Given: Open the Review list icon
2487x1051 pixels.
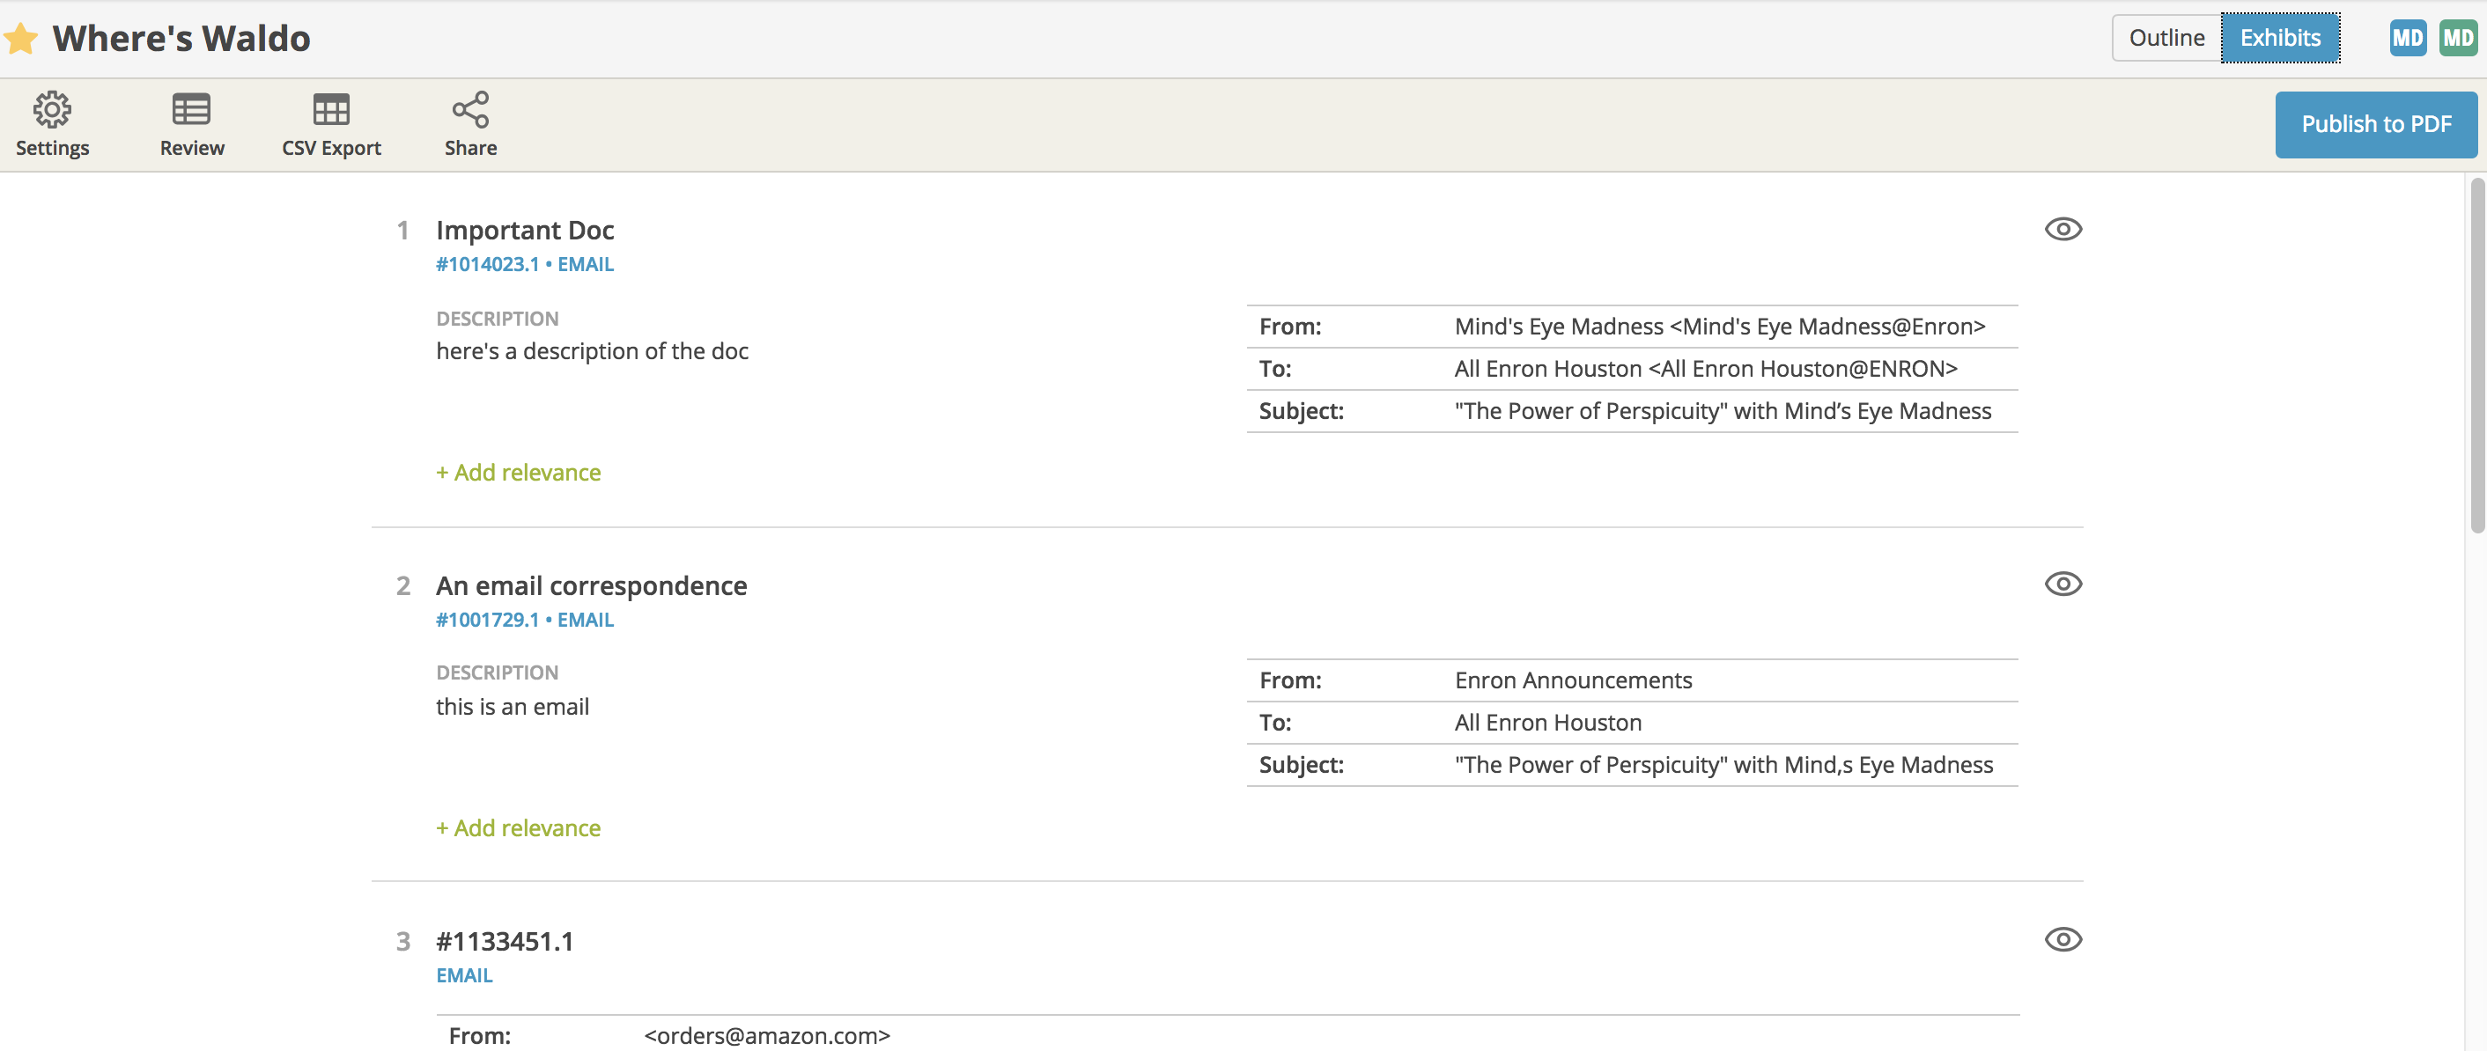Looking at the screenshot, I should (x=191, y=109).
